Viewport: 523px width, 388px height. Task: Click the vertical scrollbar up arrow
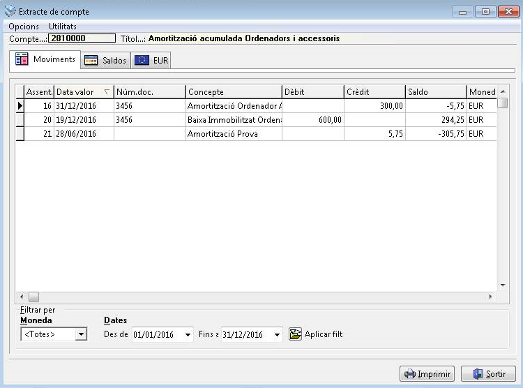click(x=503, y=91)
